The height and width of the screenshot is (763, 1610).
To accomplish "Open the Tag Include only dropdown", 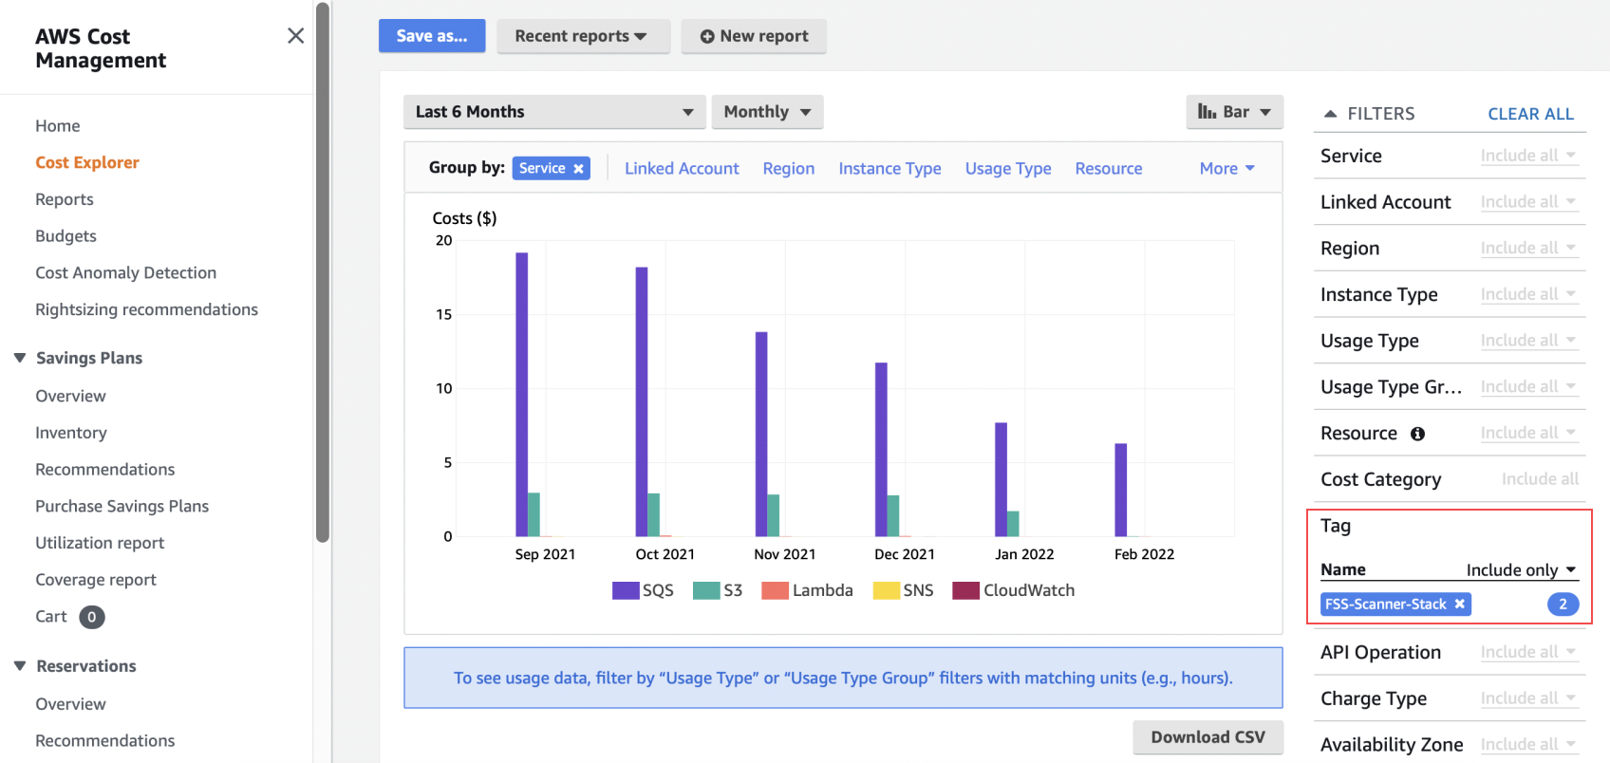I will coord(1521,570).
